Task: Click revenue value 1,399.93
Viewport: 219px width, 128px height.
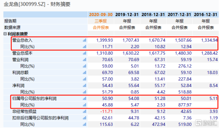Action: click(x=105, y=40)
